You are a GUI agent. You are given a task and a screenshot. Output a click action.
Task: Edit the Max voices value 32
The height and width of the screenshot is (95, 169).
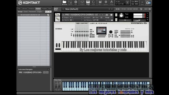(x=101, y=17)
